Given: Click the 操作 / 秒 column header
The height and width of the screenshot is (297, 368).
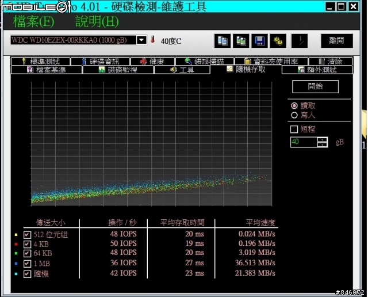Looking at the screenshot, I should point(122,223).
